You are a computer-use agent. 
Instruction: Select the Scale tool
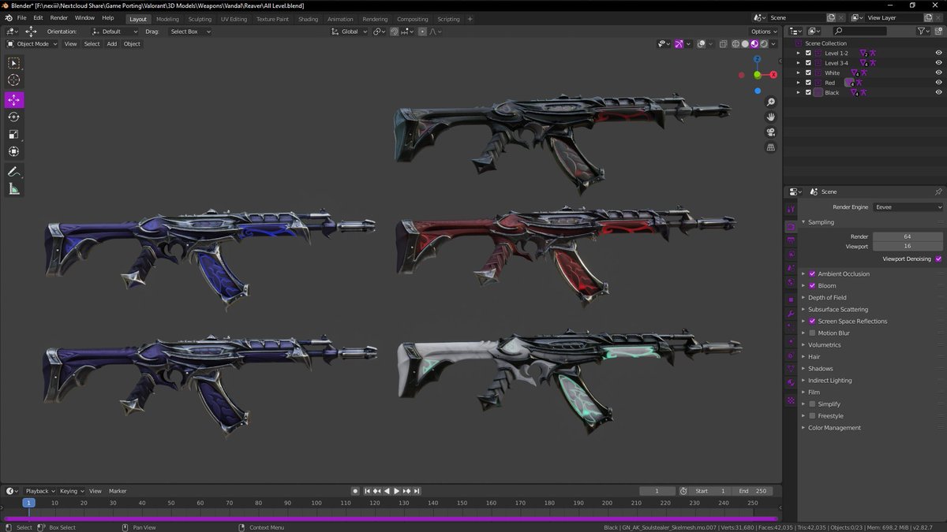pyautogui.click(x=14, y=134)
